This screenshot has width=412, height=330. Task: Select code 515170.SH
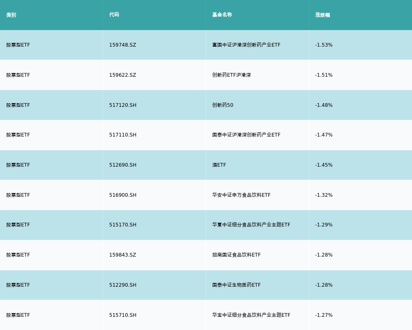(123, 225)
